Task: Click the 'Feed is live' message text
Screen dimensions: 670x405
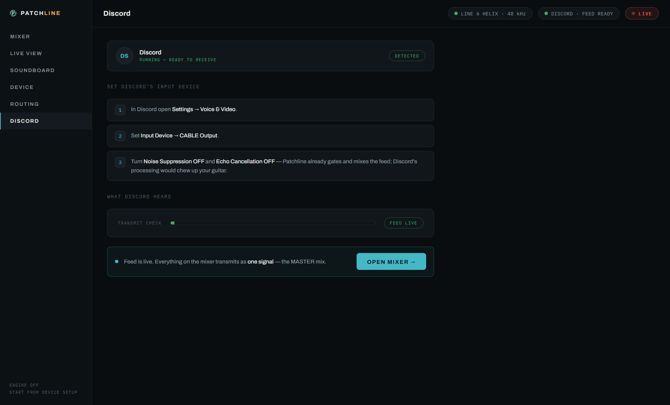Action: click(225, 262)
